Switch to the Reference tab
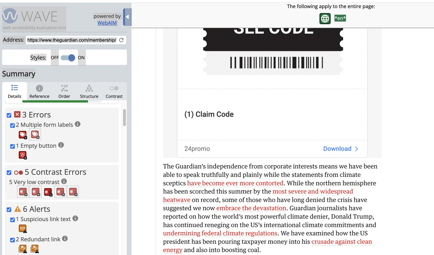The width and height of the screenshot is (434, 255). click(39, 91)
